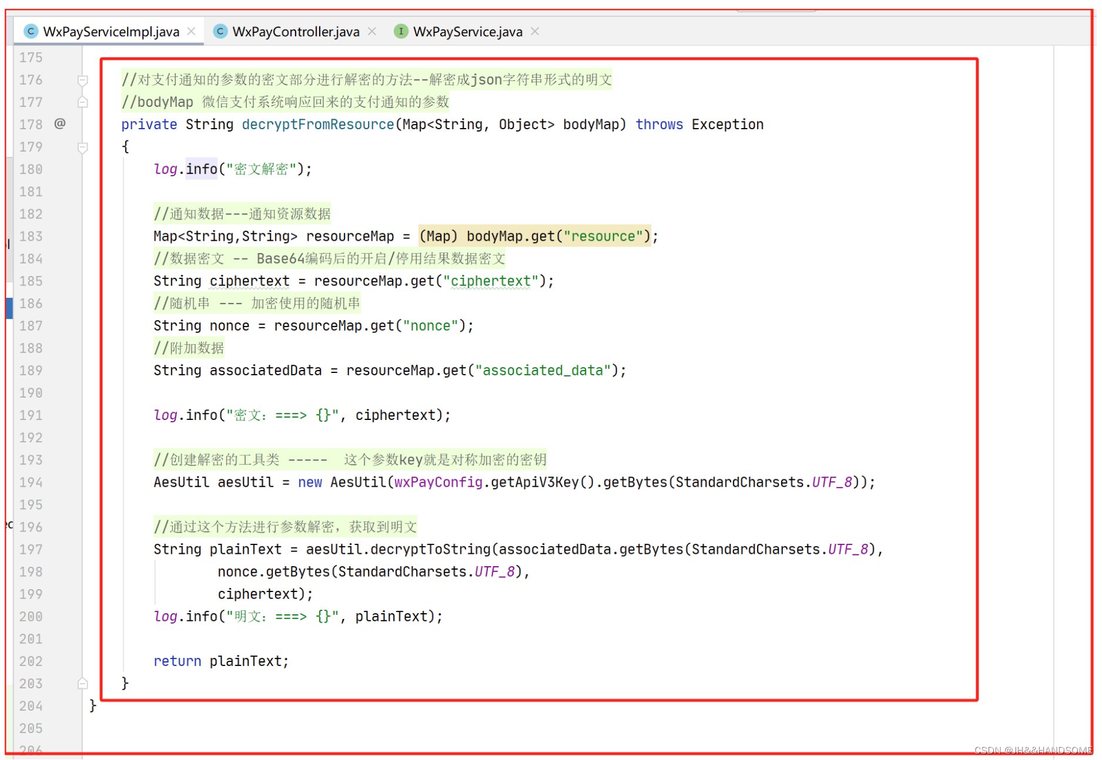Switch to the WxPayService.java tab

click(464, 31)
